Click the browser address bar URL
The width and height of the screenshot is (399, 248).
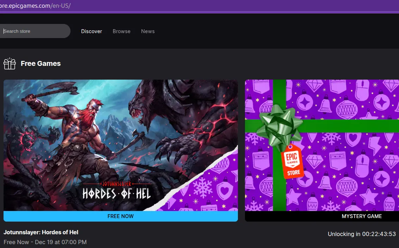pos(35,6)
